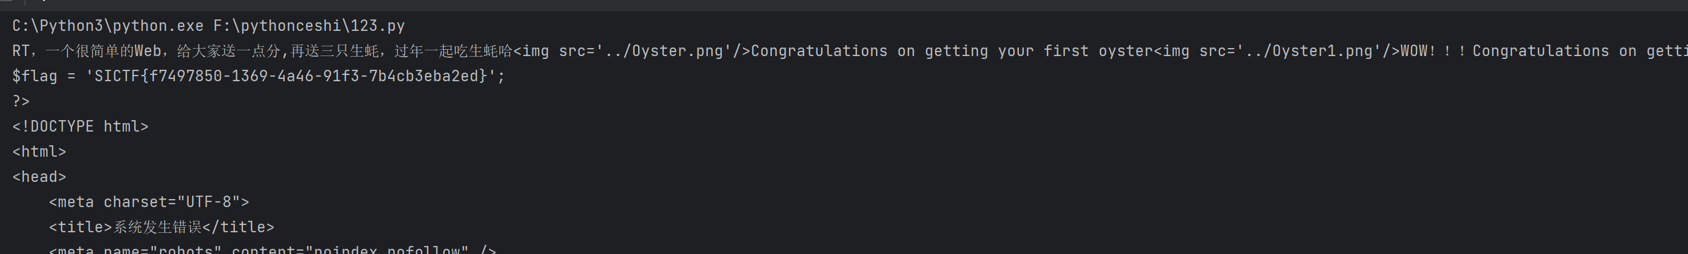1688x254 pixels.
Task: Click the <!DOCTYPE html> line
Action: [81, 126]
